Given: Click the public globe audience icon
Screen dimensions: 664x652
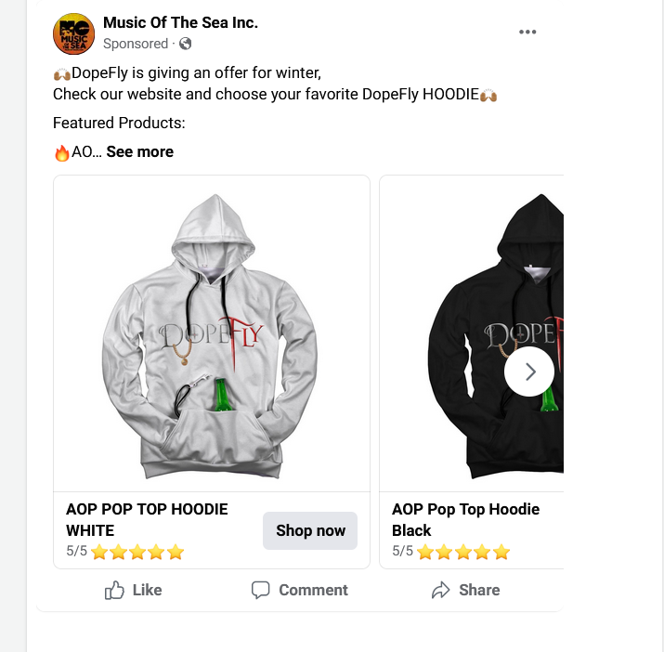Looking at the screenshot, I should (x=186, y=44).
